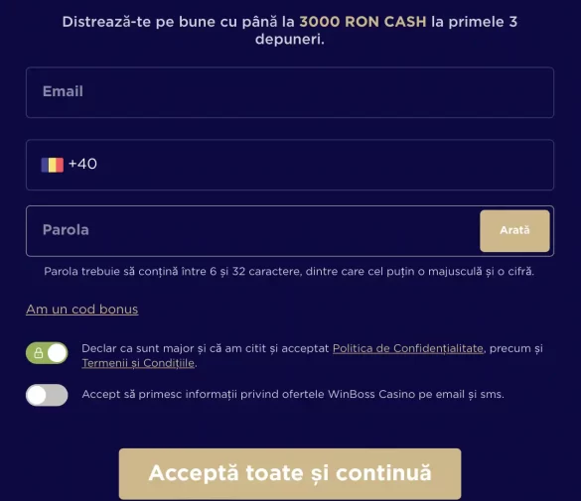581x501 pixels.
Task: Click Acceptă toate și continuă button
Action: coord(290,474)
